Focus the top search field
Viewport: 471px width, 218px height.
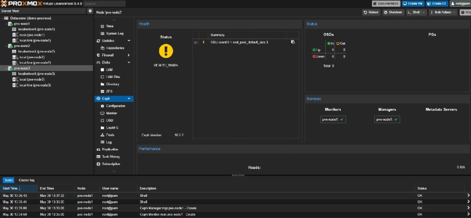coord(104,4)
